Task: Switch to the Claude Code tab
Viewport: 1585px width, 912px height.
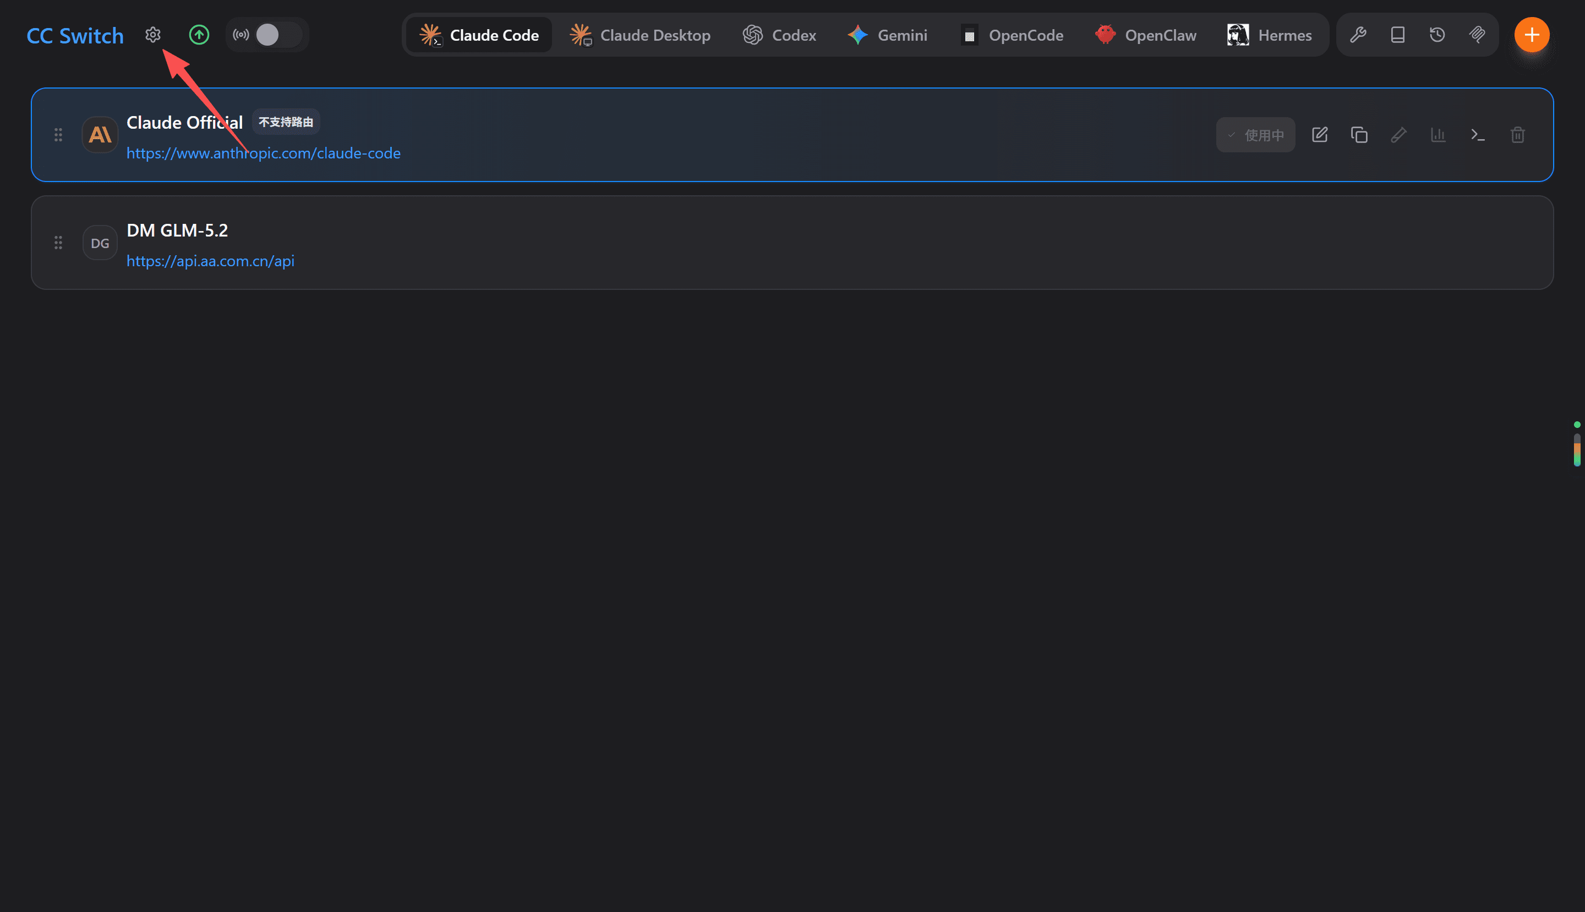Action: click(x=479, y=35)
